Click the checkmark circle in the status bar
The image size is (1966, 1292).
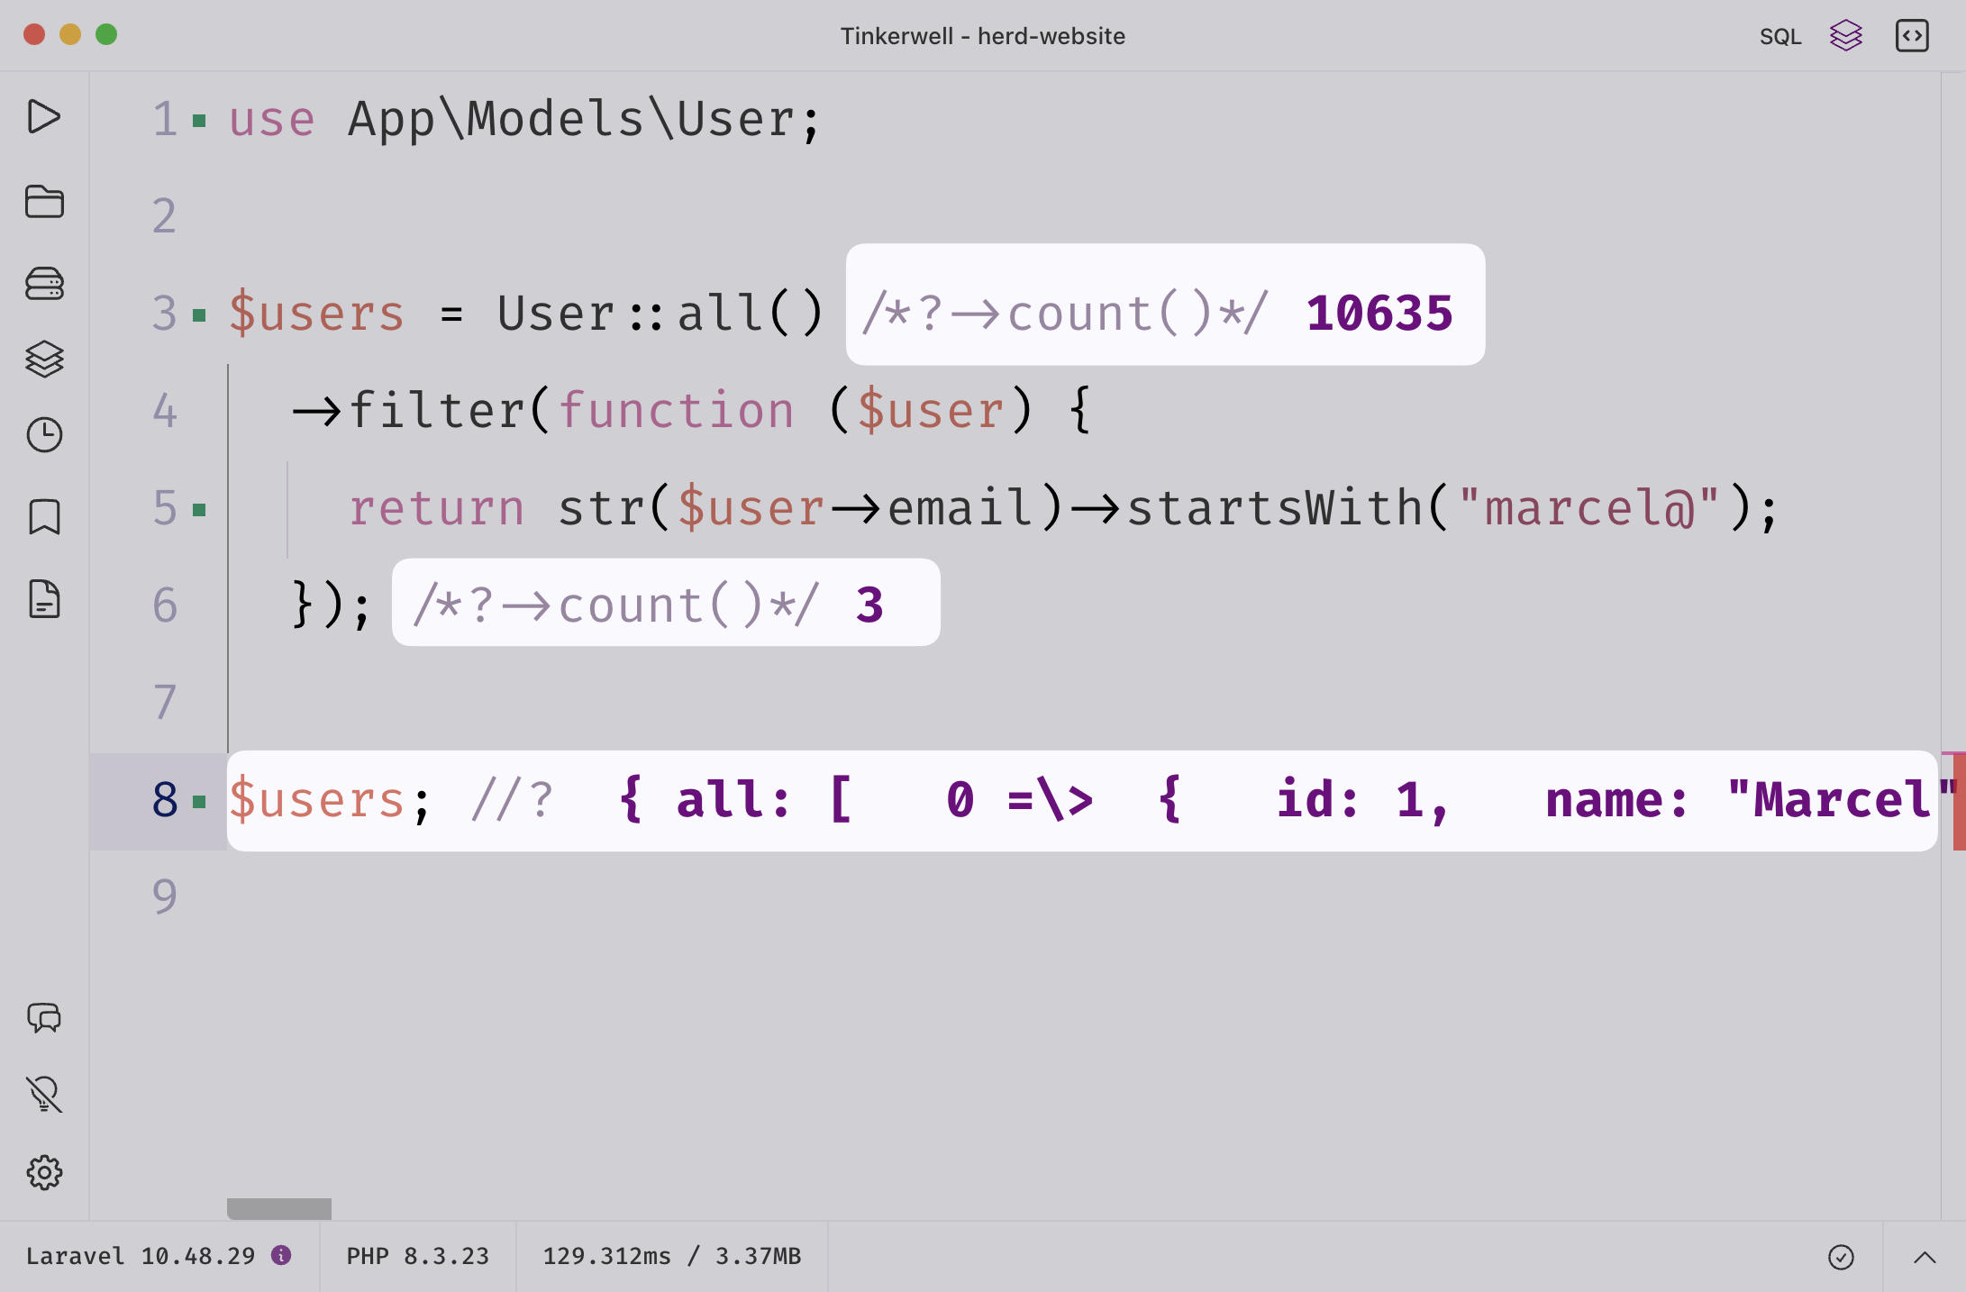pyautogui.click(x=1841, y=1257)
